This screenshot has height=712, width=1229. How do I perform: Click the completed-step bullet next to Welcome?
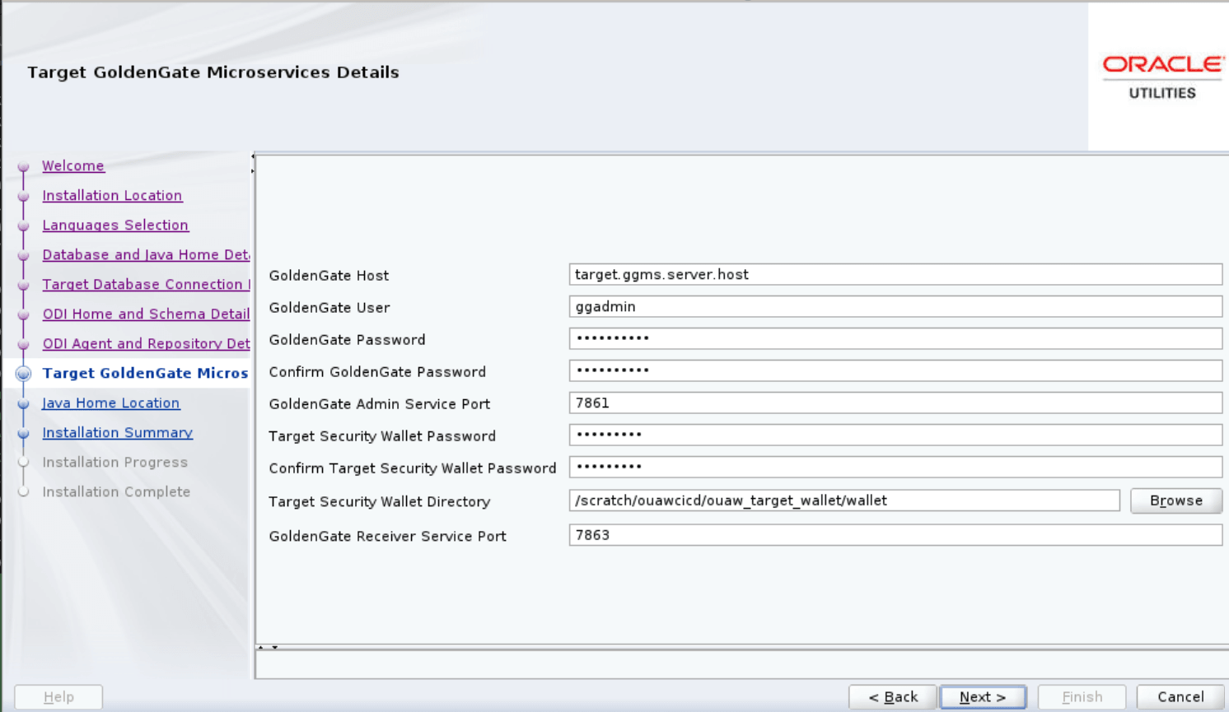23,166
